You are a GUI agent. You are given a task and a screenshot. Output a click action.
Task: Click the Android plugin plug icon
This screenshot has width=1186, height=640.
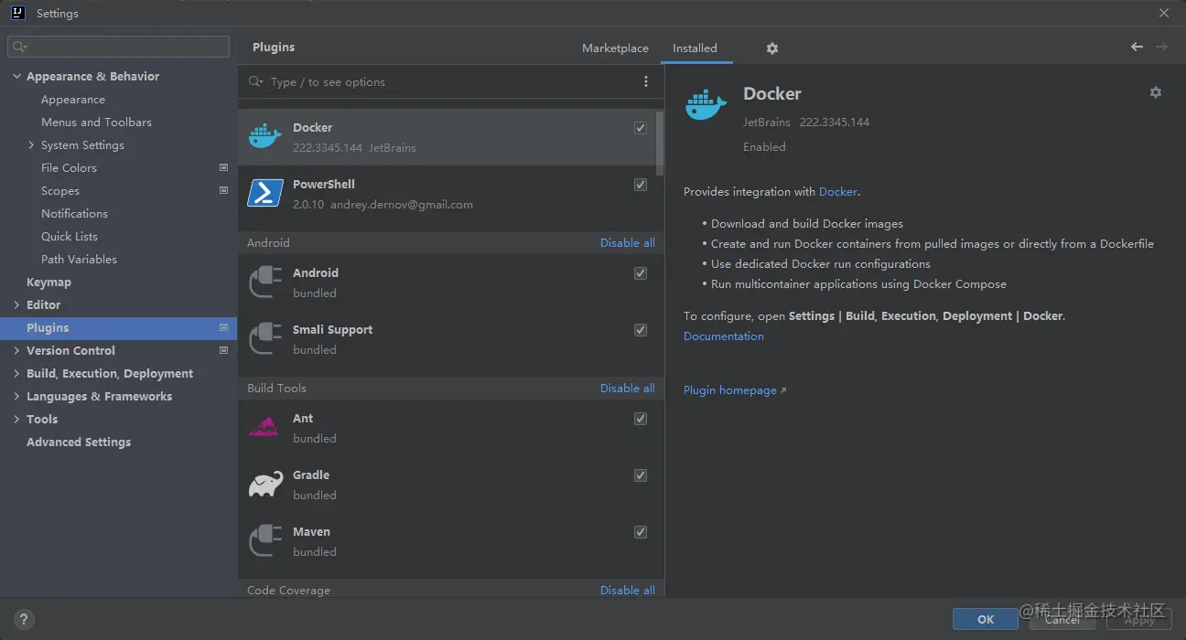tap(264, 283)
